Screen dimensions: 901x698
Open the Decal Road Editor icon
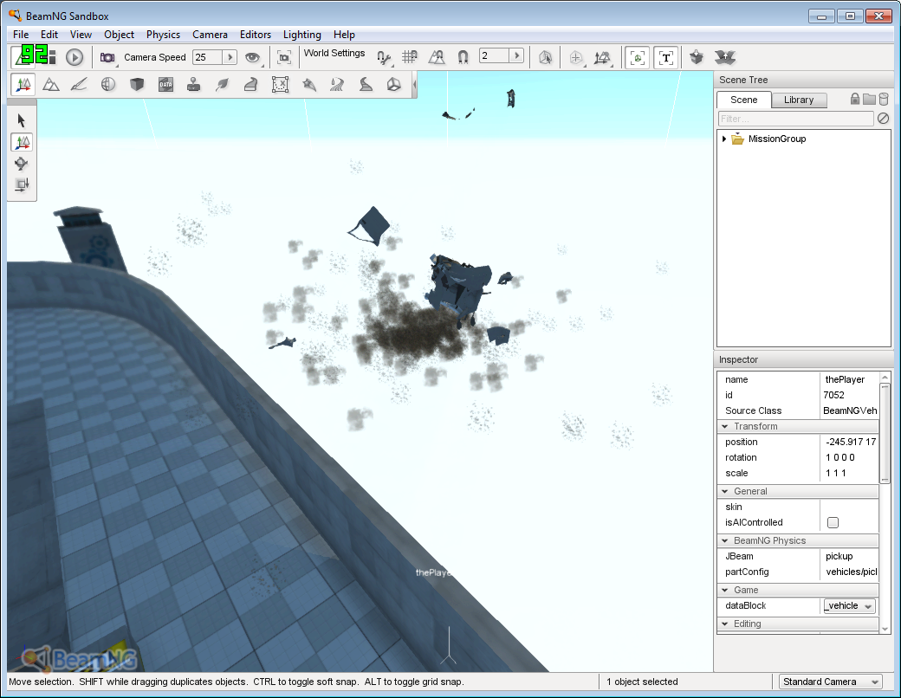point(366,85)
